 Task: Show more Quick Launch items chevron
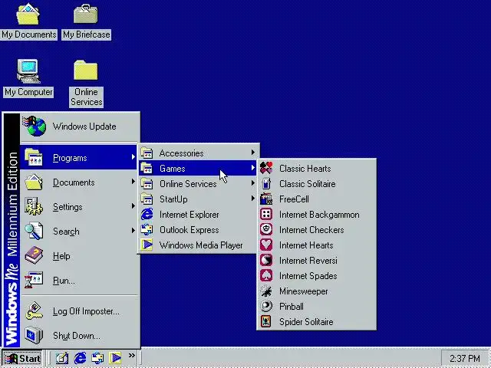point(131,356)
